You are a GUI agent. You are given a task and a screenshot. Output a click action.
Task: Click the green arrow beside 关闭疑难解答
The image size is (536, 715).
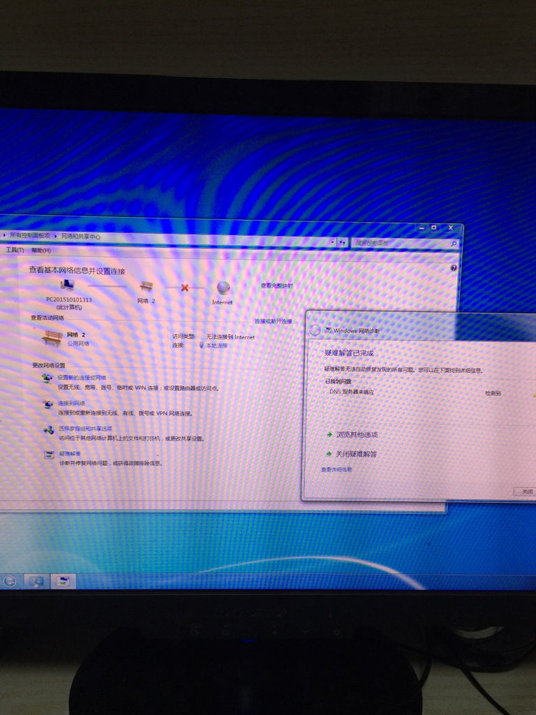(329, 454)
